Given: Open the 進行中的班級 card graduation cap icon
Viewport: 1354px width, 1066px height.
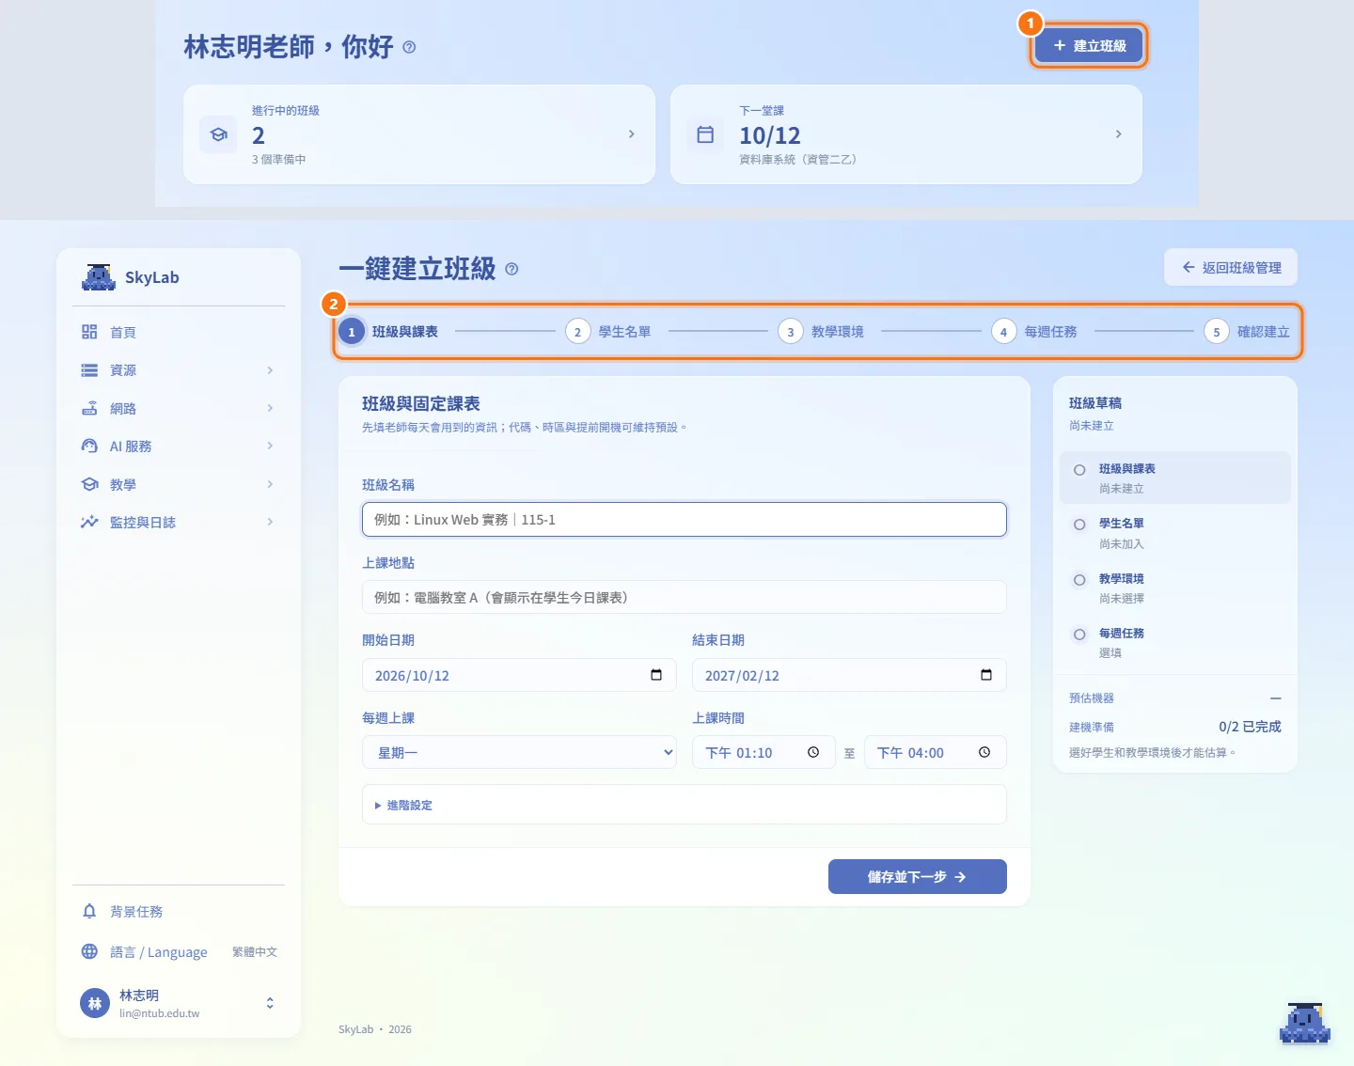Looking at the screenshot, I should 219,134.
